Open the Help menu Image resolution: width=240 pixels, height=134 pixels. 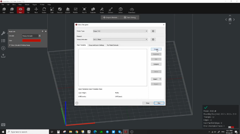pos(49,5)
